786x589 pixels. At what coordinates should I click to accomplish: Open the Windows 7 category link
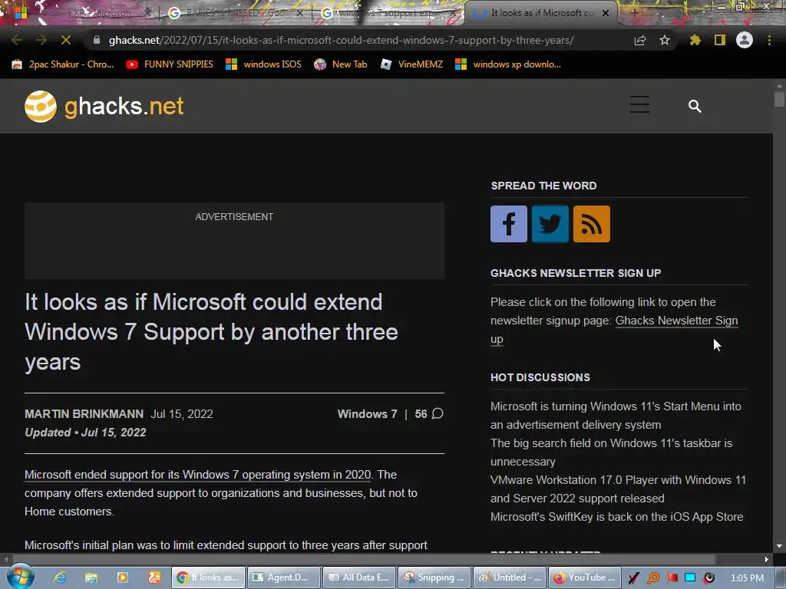click(367, 414)
